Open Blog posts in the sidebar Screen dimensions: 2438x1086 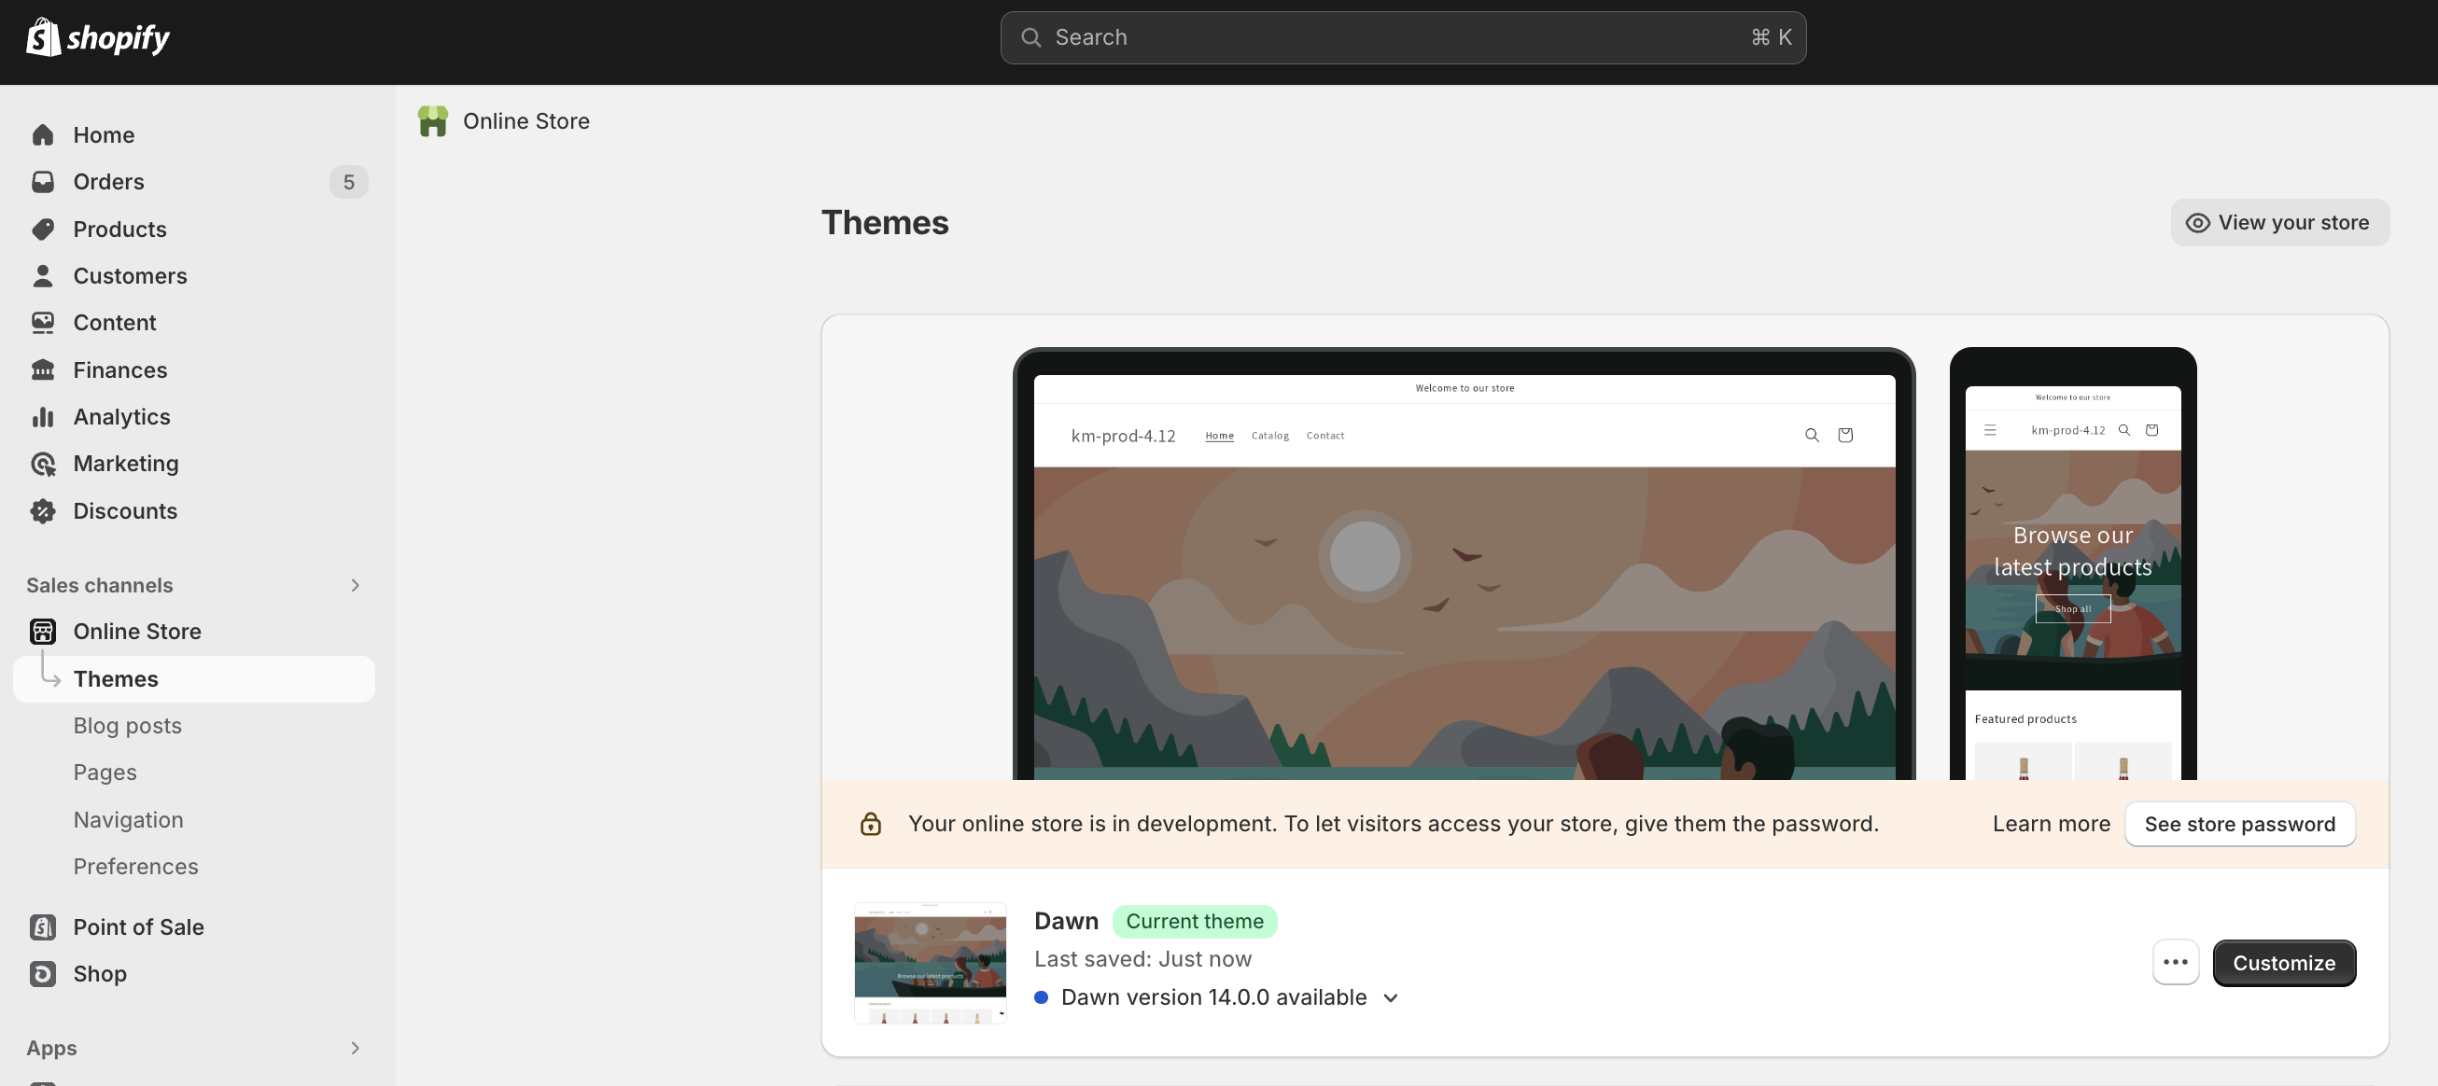coord(128,726)
